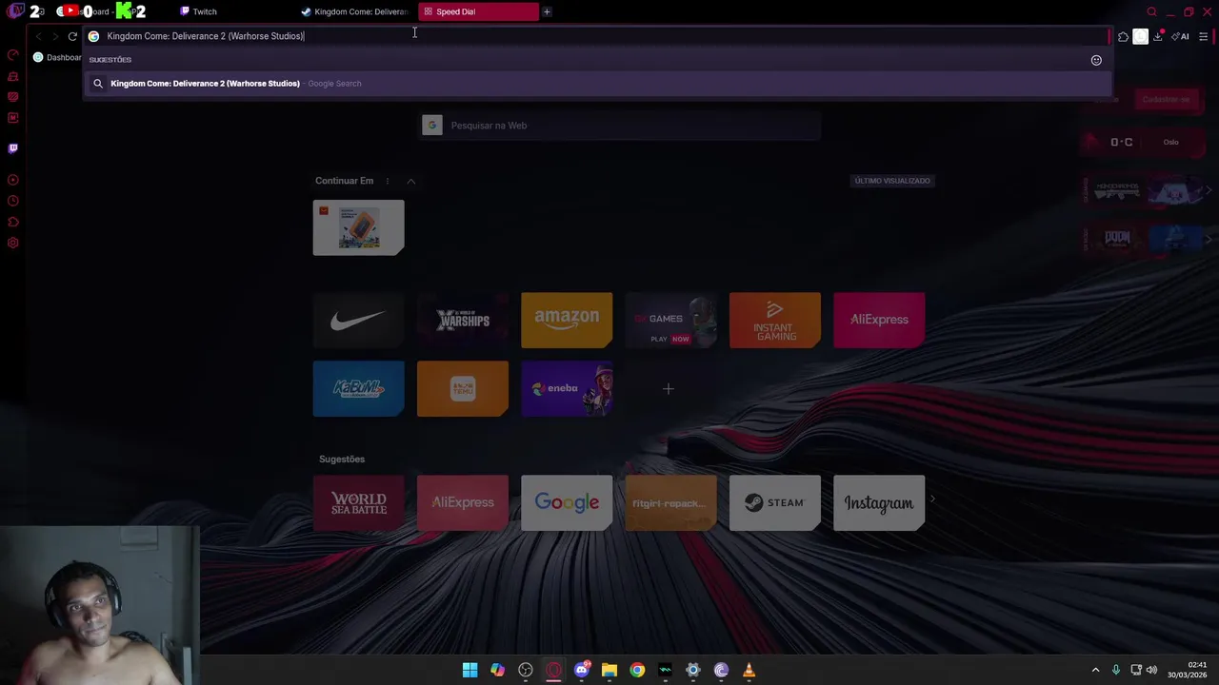
Task: Open VLC media player from taskbar
Action: pos(749,670)
